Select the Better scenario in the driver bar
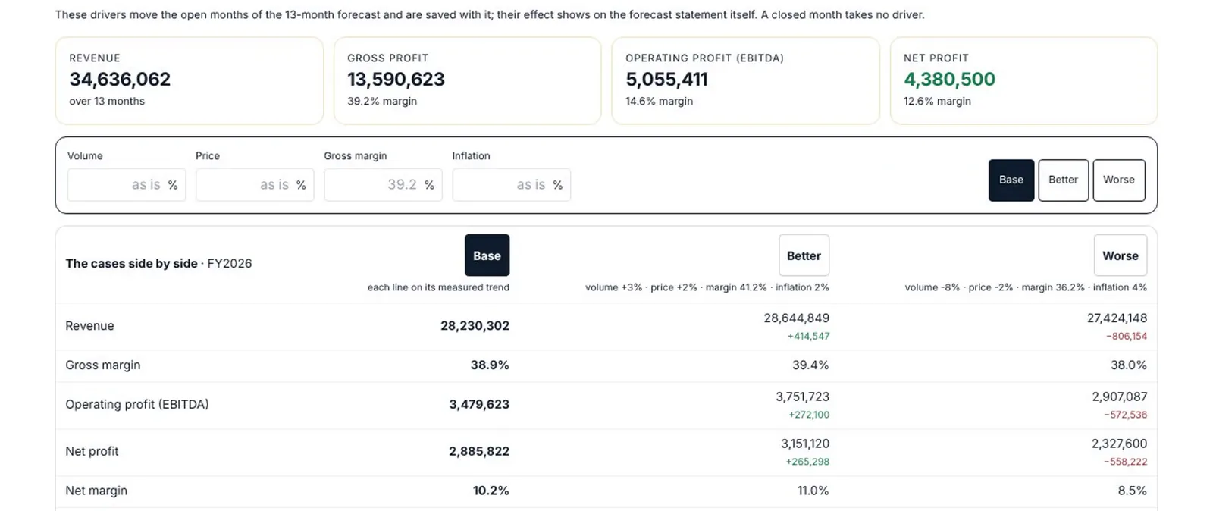The height and width of the screenshot is (511, 1213). coord(1063,180)
